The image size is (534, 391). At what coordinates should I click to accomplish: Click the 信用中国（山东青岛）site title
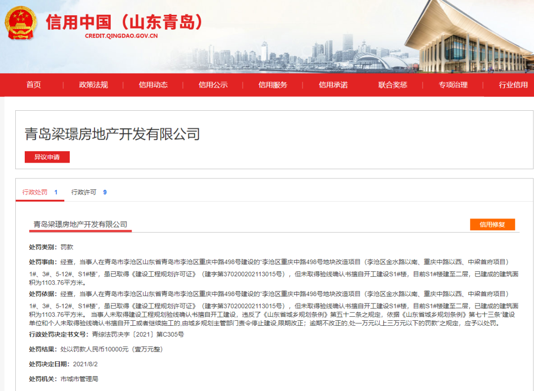coord(124,21)
